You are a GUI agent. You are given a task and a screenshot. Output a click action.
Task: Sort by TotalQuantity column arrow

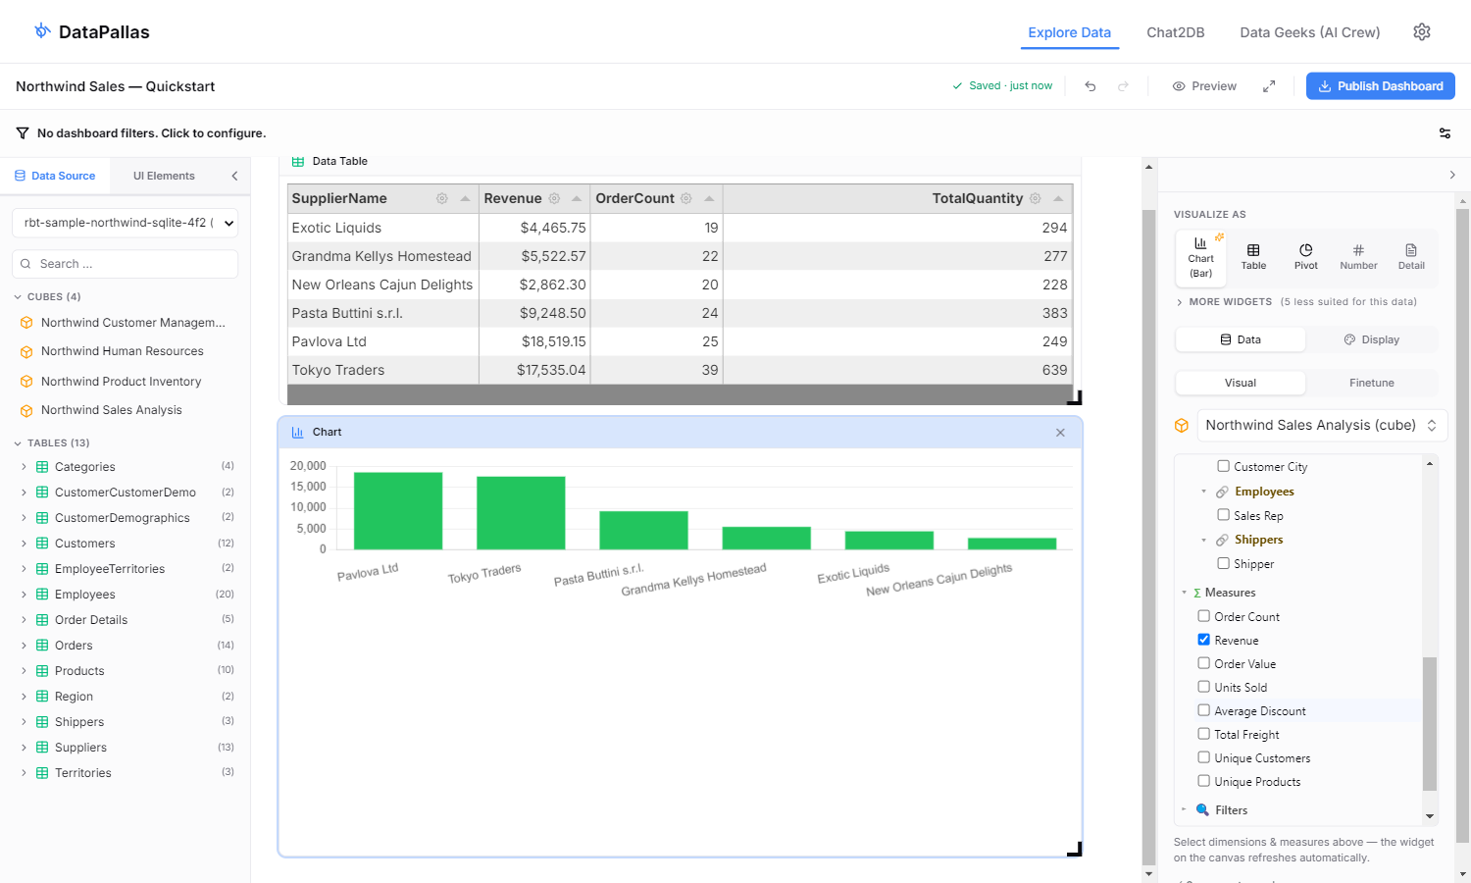[x=1058, y=198]
